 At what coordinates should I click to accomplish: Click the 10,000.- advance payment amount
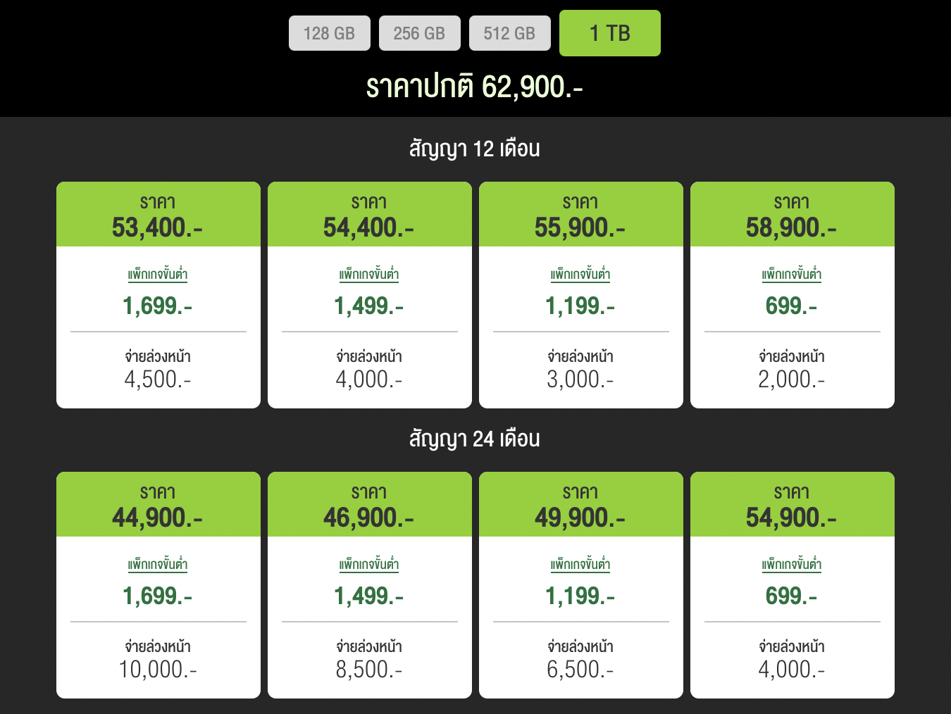click(x=158, y=670)
